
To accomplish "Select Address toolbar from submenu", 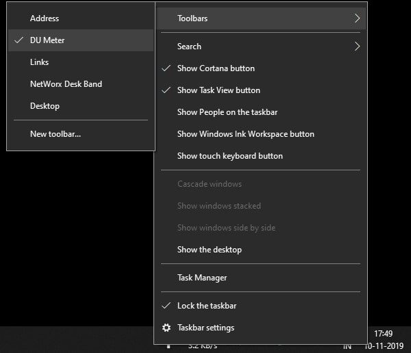I will [45, 18].
